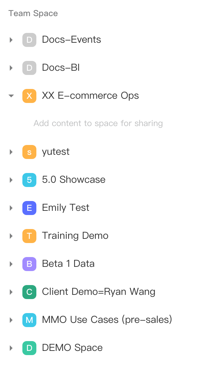This screenshot has height=367, width=200.
Task: Click the gray D icon for Docs-Events
Action: coord(29,40)
